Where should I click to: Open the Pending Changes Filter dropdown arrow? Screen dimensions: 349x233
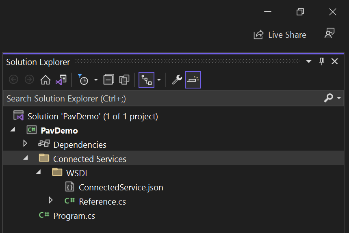click(x=96, y=80)
